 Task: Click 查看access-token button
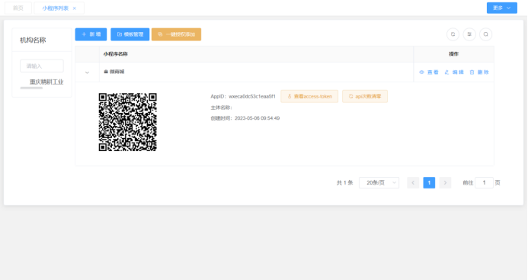[309, 96]
